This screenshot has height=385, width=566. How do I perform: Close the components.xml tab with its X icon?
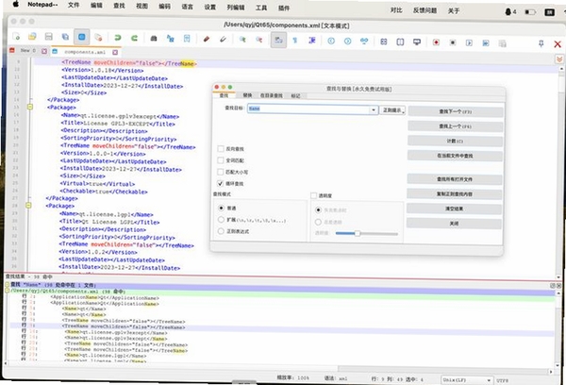115,52
